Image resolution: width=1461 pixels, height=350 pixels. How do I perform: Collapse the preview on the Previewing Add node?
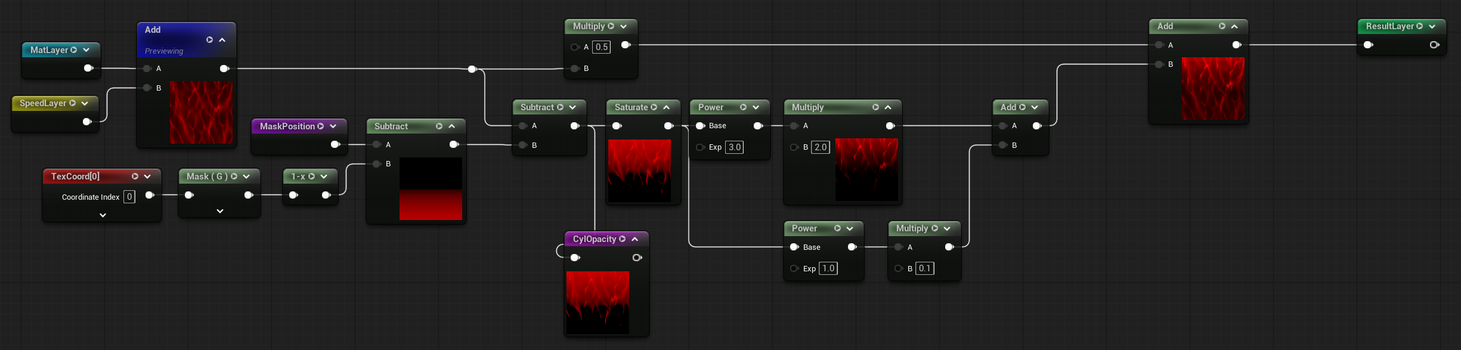click(x=222, y=40)
